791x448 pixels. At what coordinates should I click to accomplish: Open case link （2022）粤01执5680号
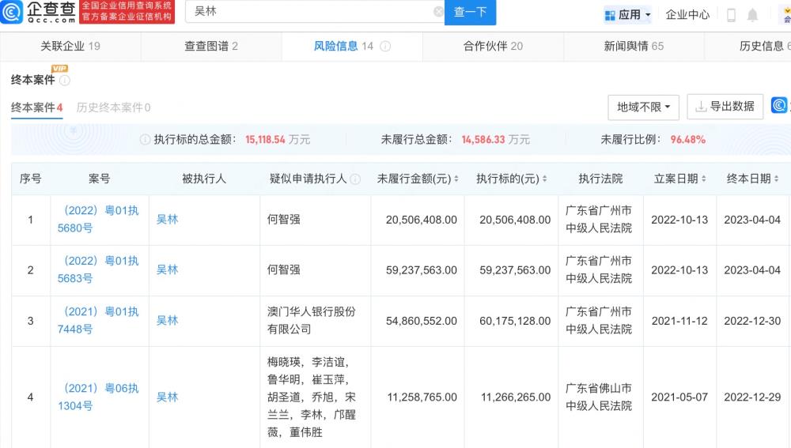click(100, 219)
